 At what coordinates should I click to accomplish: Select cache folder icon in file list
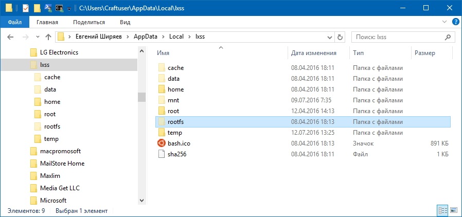pos(161,68)
